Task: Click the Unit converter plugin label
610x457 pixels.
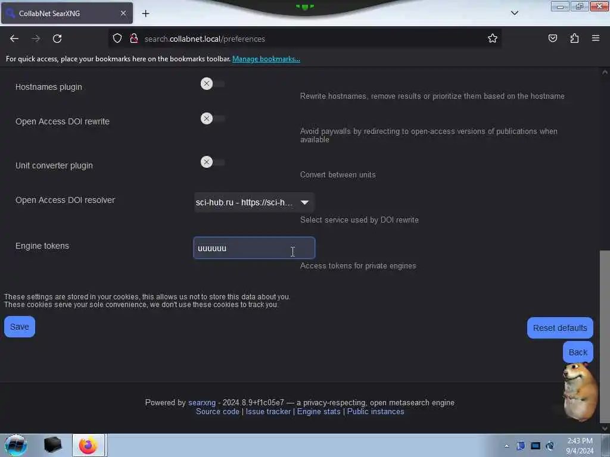Action: click(54, 165)
